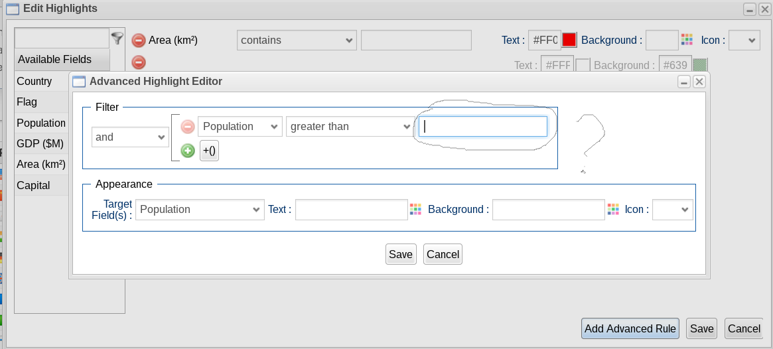Pick the white Text swatch of second rule
The image size is (773, 349).
click(x=583, y=65)
